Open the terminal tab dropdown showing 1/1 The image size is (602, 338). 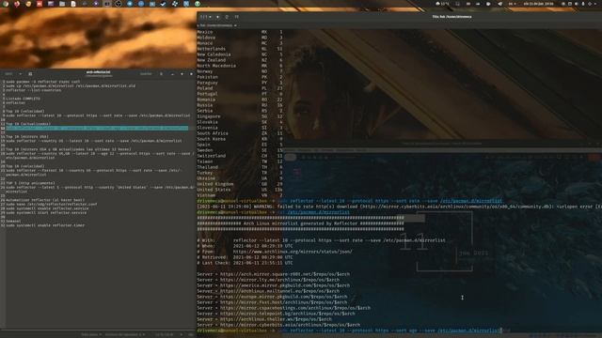click(206, 17)
